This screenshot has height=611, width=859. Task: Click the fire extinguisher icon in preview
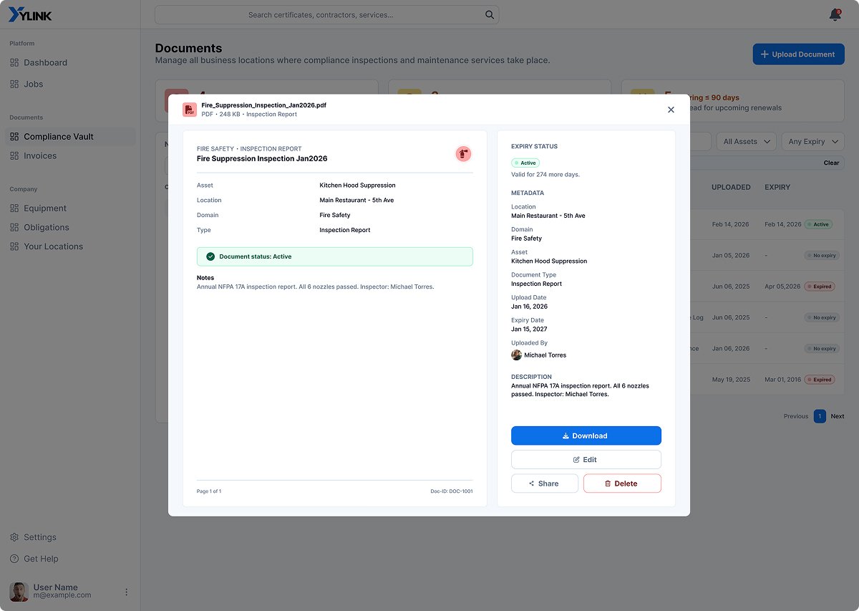(463, 153)
